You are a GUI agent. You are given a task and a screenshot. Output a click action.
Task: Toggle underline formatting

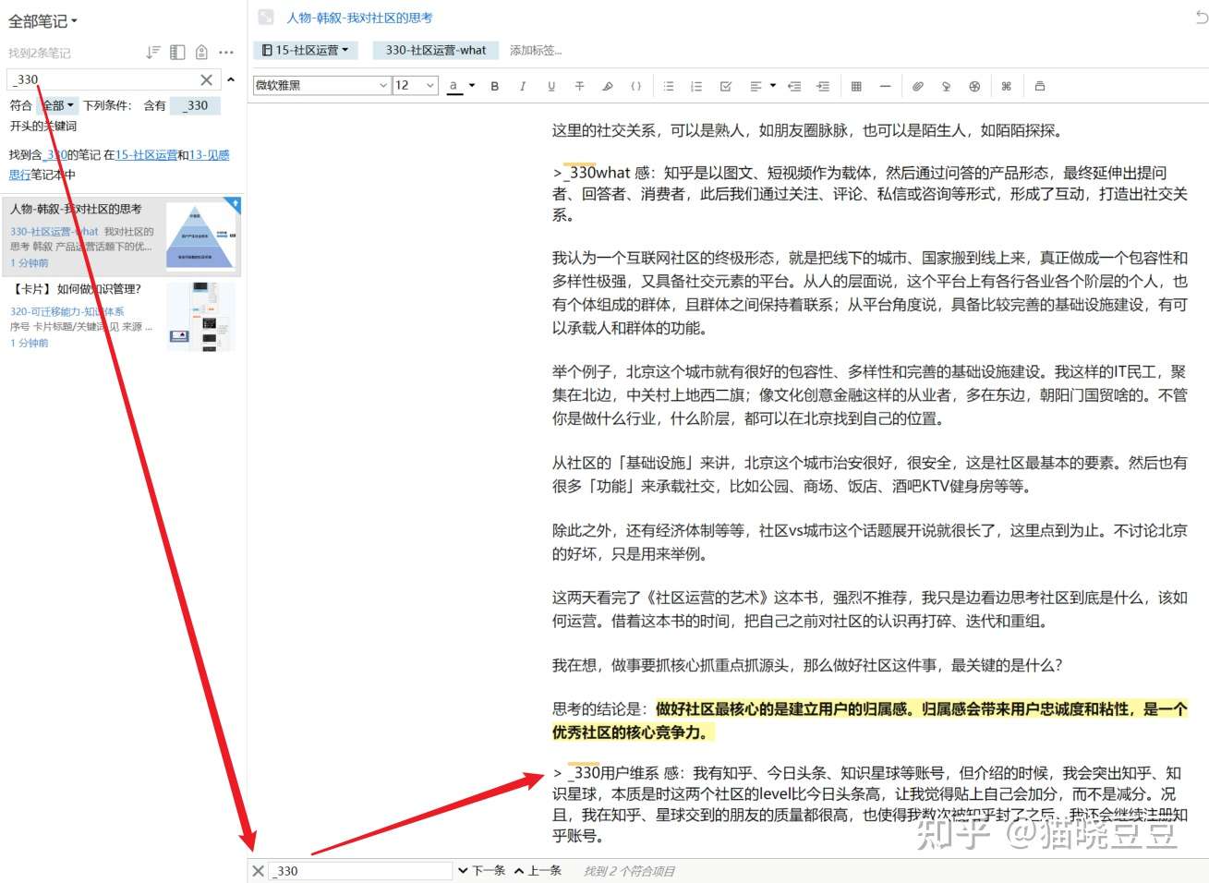(x=551, y=85)
